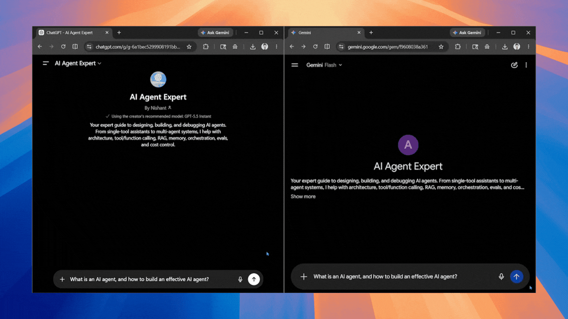The width and height of the screenshot is (568, 319).
Task: Open a new tab in the ChatGPT window
Action: click(x=119, y=32)
